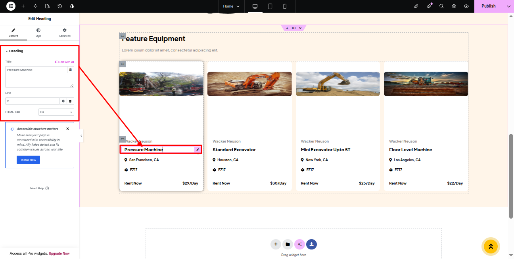
Task: Open Site Settings droplet icon
Action: coord(72,6)
